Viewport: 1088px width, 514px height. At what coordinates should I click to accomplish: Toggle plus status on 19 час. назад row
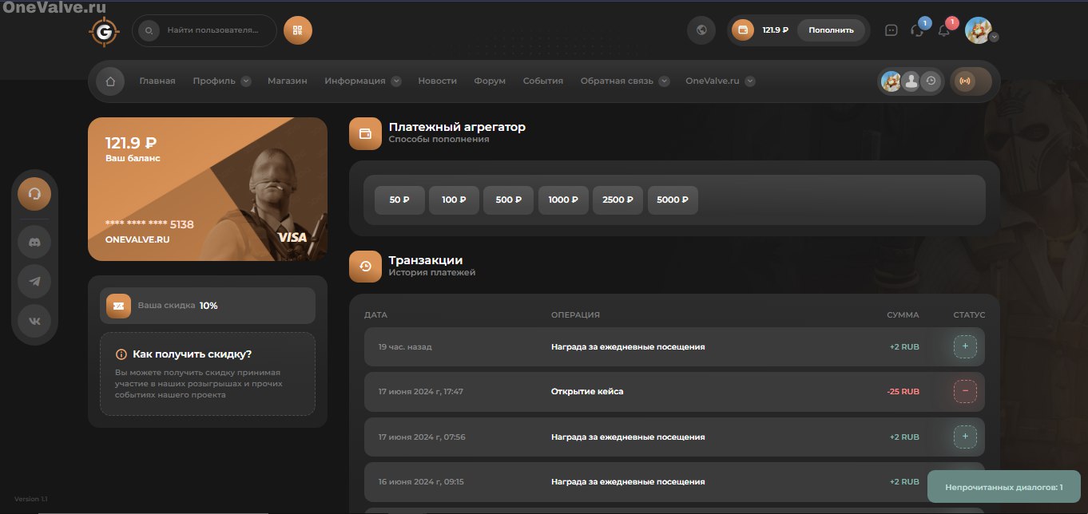965,347
